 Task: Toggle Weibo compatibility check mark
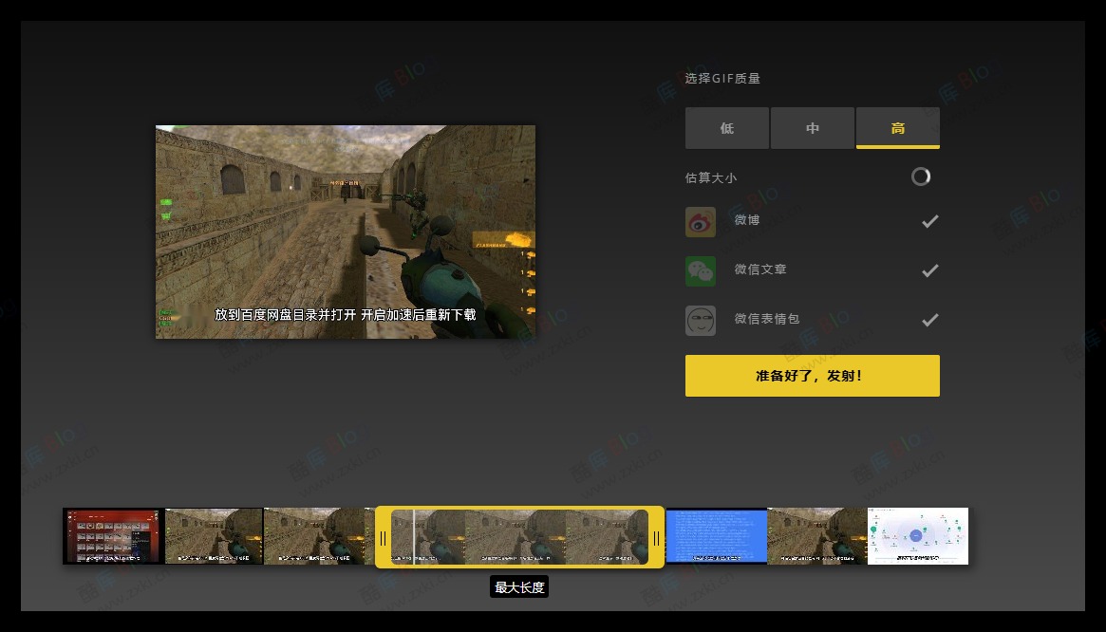tap(929, 220)
